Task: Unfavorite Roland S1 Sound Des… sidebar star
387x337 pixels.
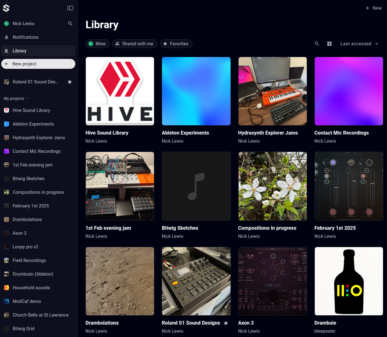Action: 70,82
